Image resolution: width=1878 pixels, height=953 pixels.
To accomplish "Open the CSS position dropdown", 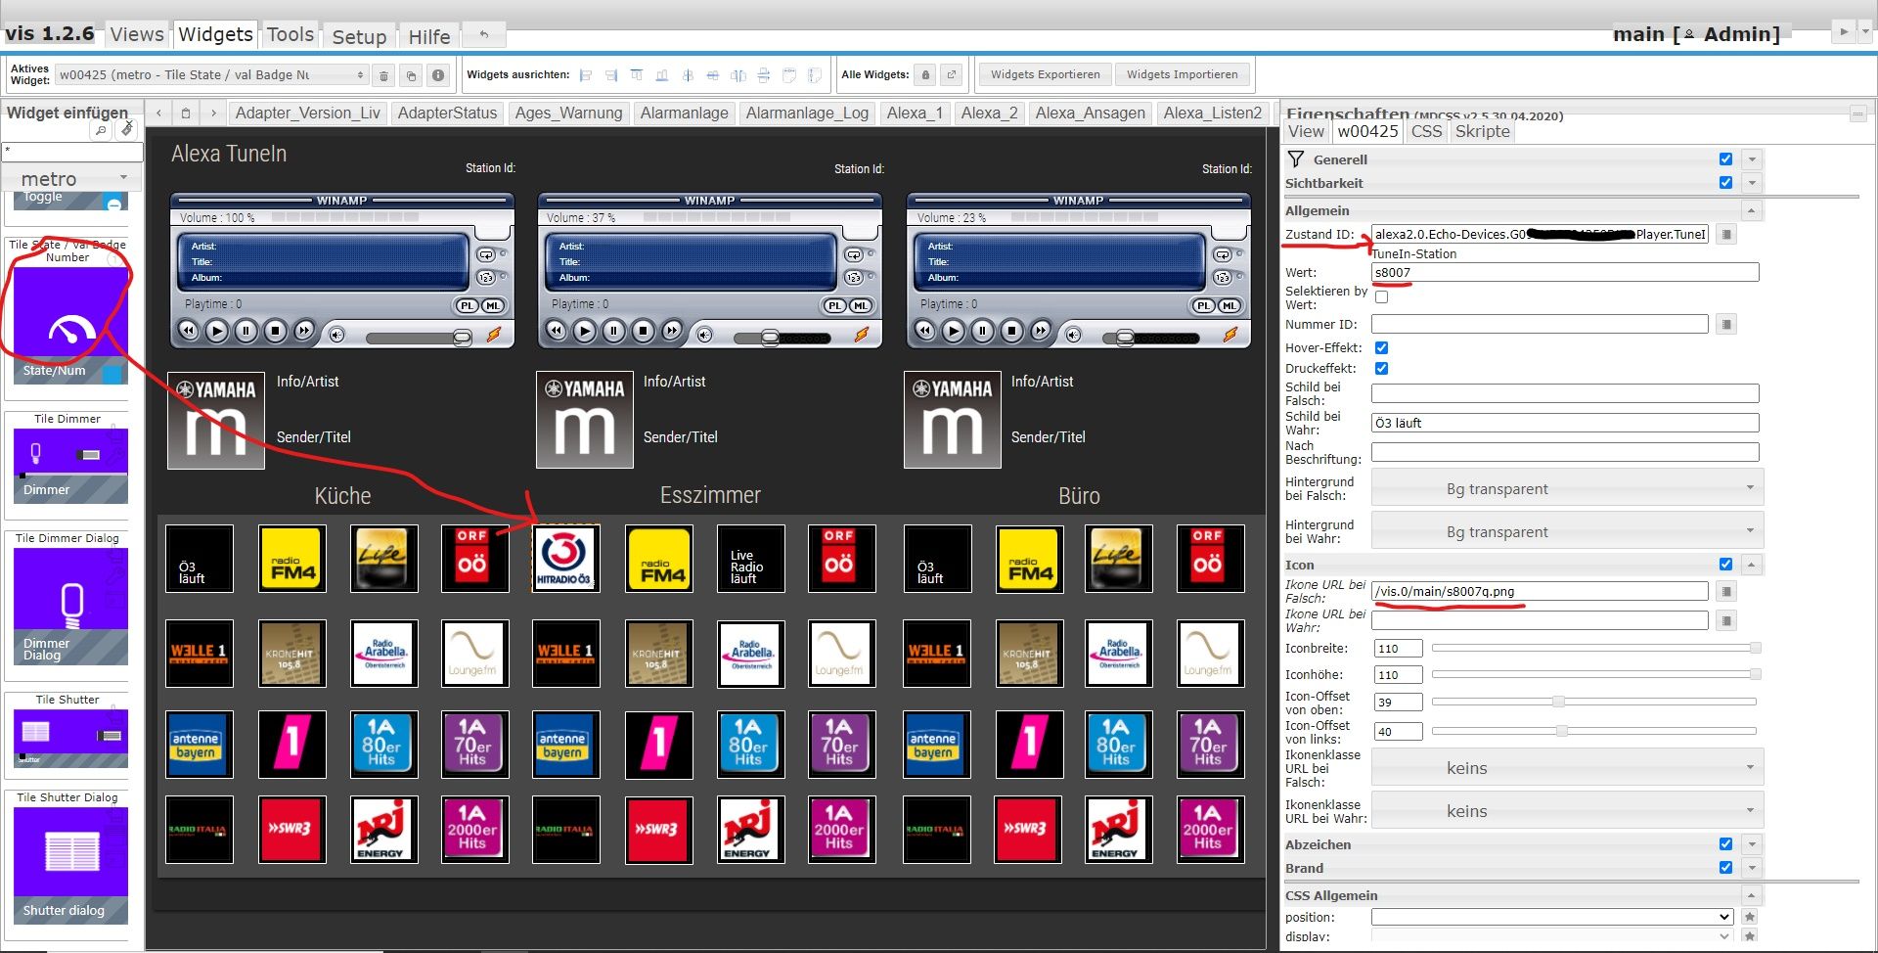I will point(1552,917).
